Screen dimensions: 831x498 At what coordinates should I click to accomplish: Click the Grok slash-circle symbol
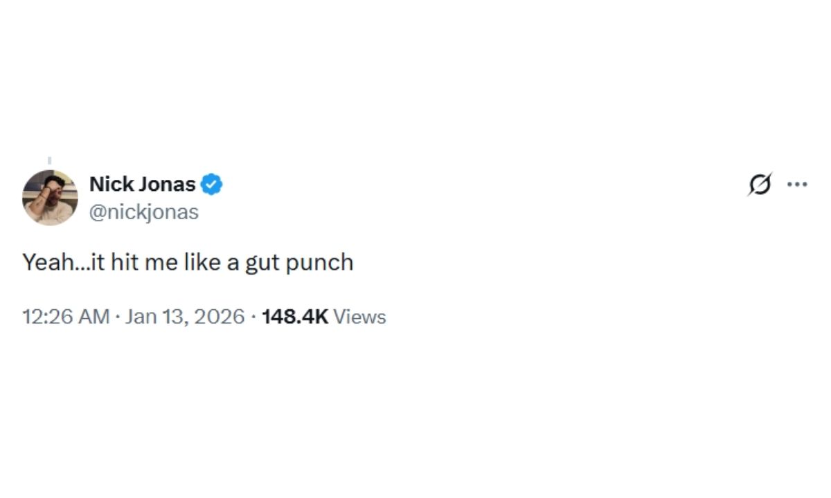(x=760, y=184)
